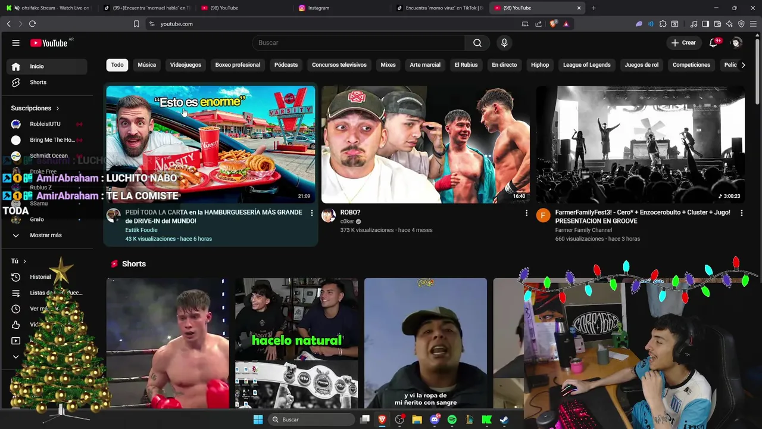This screenshot has width=762, height=429.
Task: Open Brave Wallet icon
Action: click(717, 24)
